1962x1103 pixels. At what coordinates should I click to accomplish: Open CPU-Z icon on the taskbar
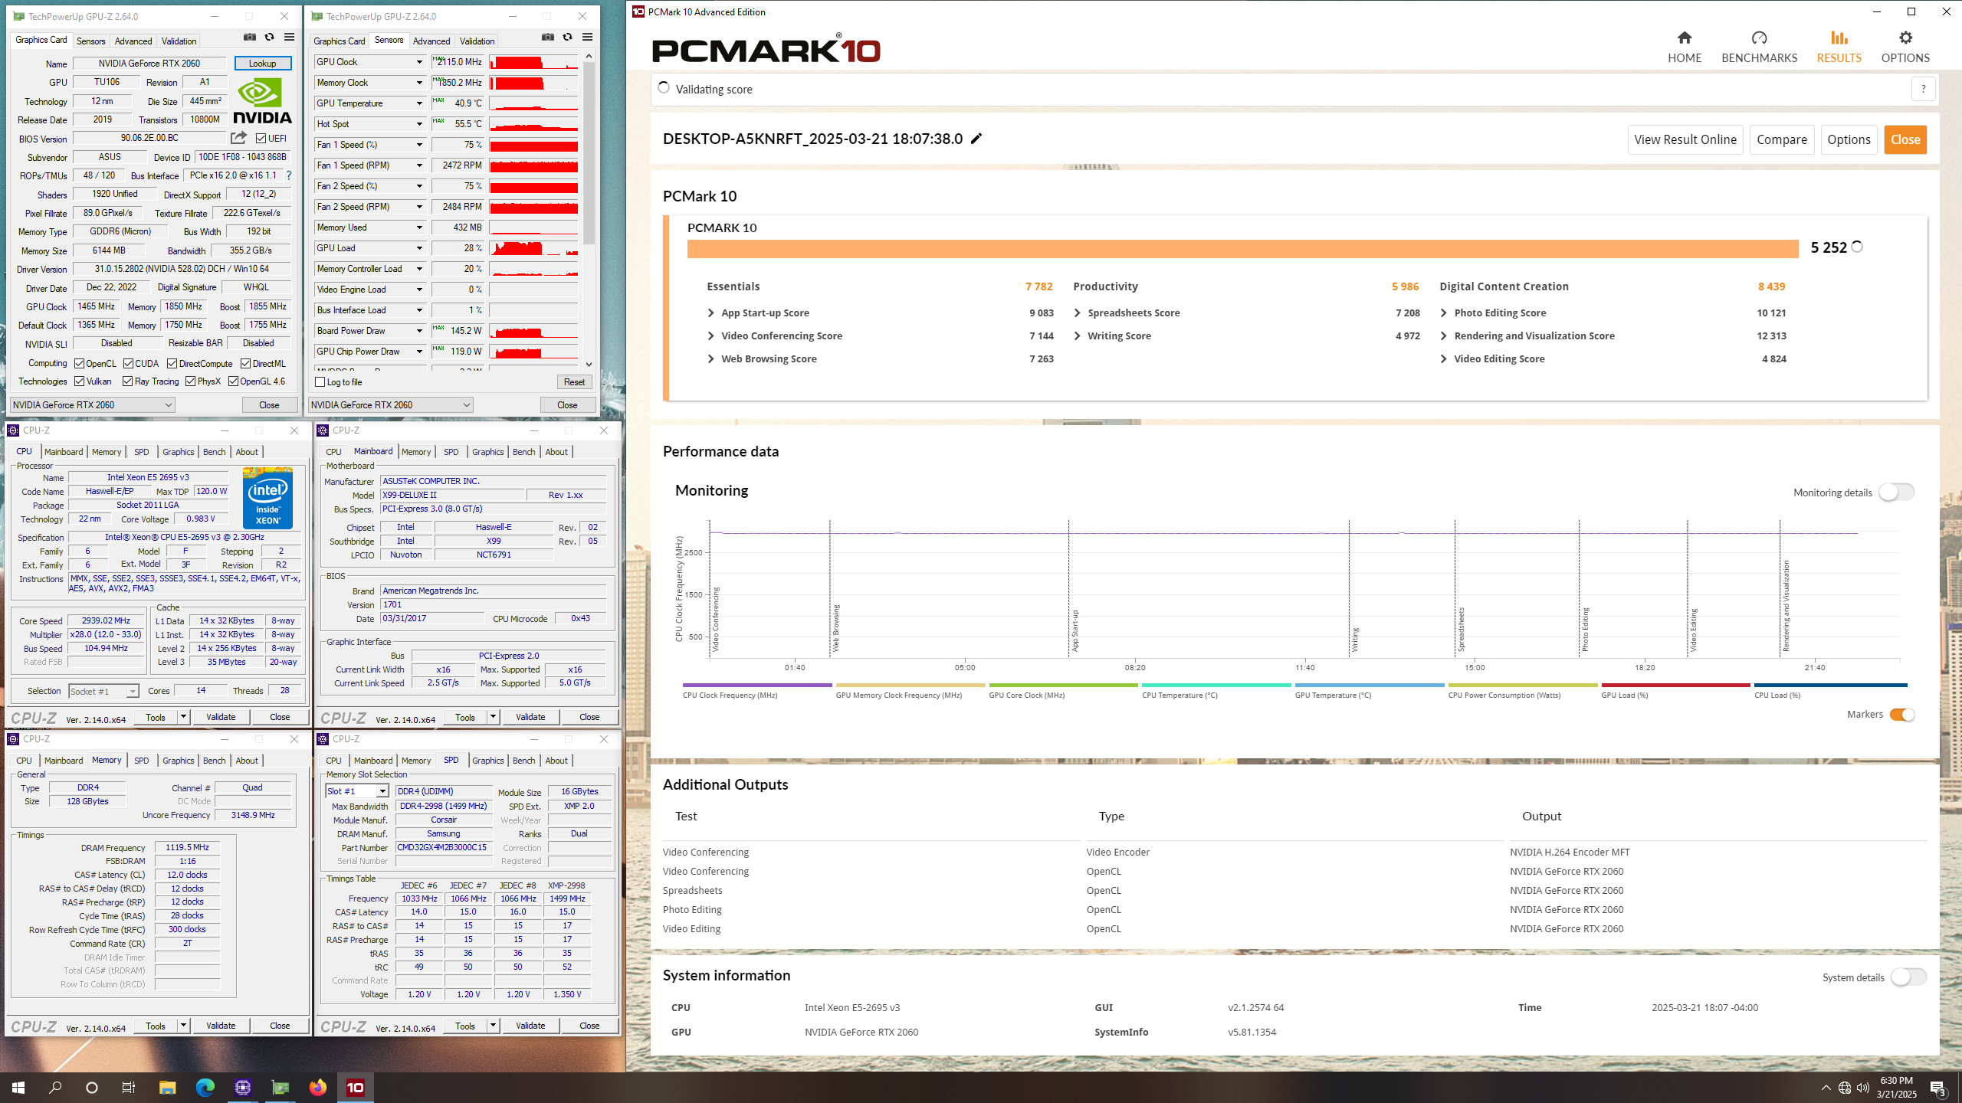click(x=243, y=1087)
